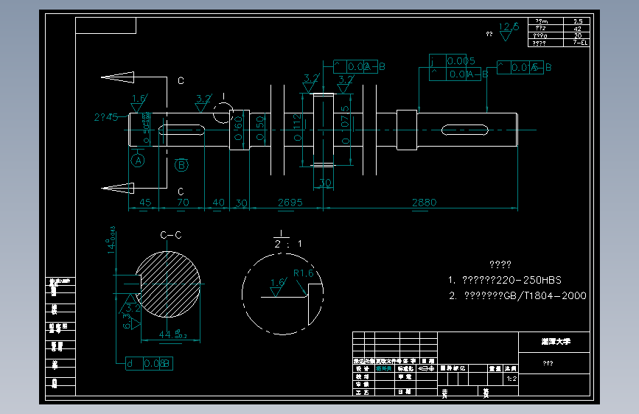
Task: Click the 标准化 title block cell
Action: [405, 368]
